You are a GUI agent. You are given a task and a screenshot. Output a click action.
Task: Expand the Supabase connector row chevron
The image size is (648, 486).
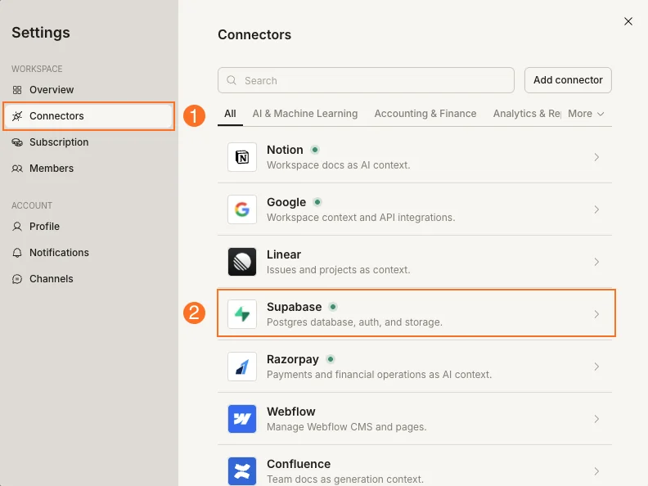pyautogui.click(x=596, y=314)
